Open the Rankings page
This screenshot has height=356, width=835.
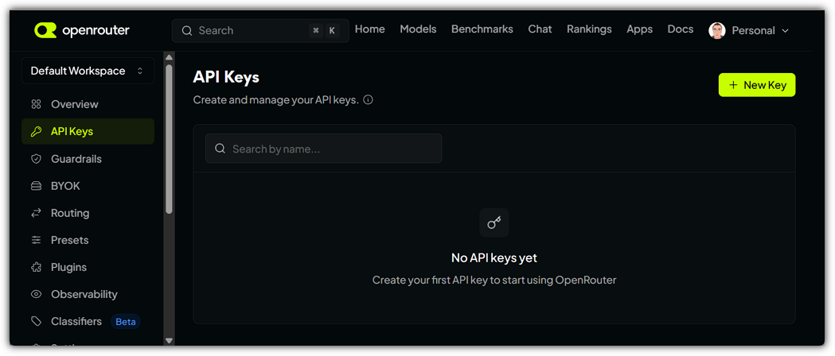click(589, 29)
